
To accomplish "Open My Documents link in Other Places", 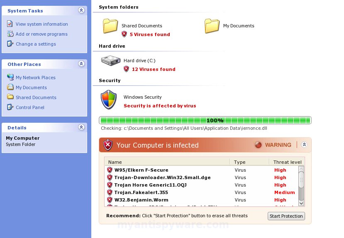I will [31, 87].
